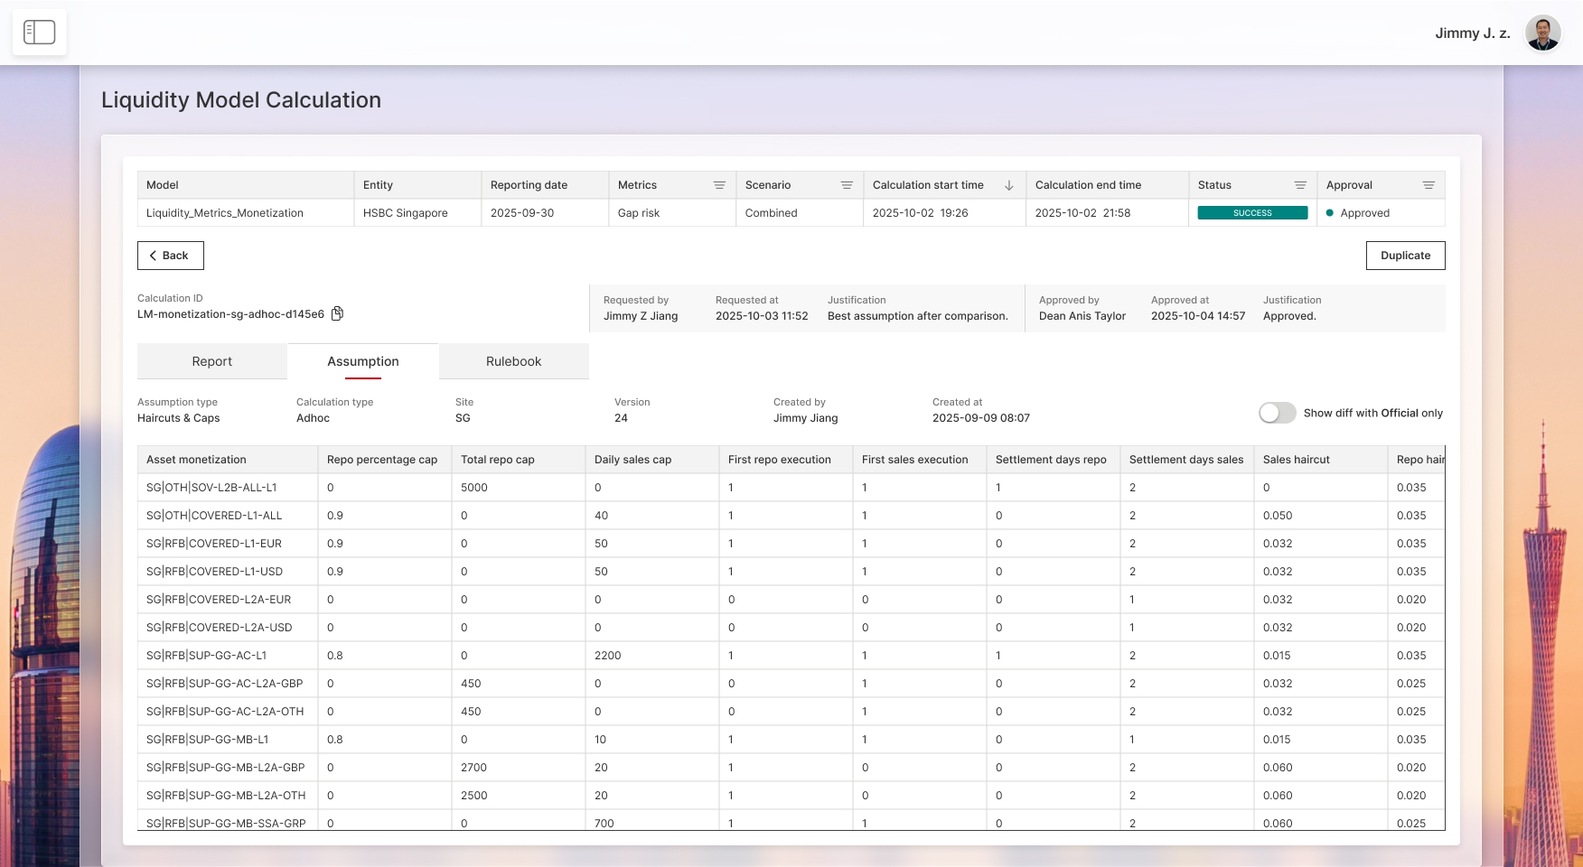Click the Duplicate button
The image size is (1583, 867).
1405,256
